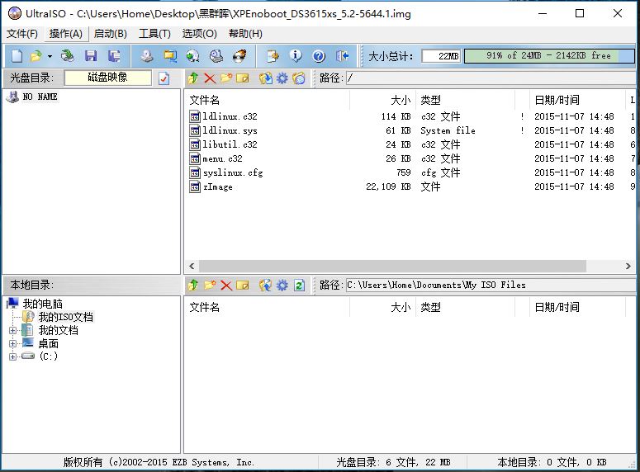Click the view-style folder icon in image pane
640x472 pixels.
point(299,78)
